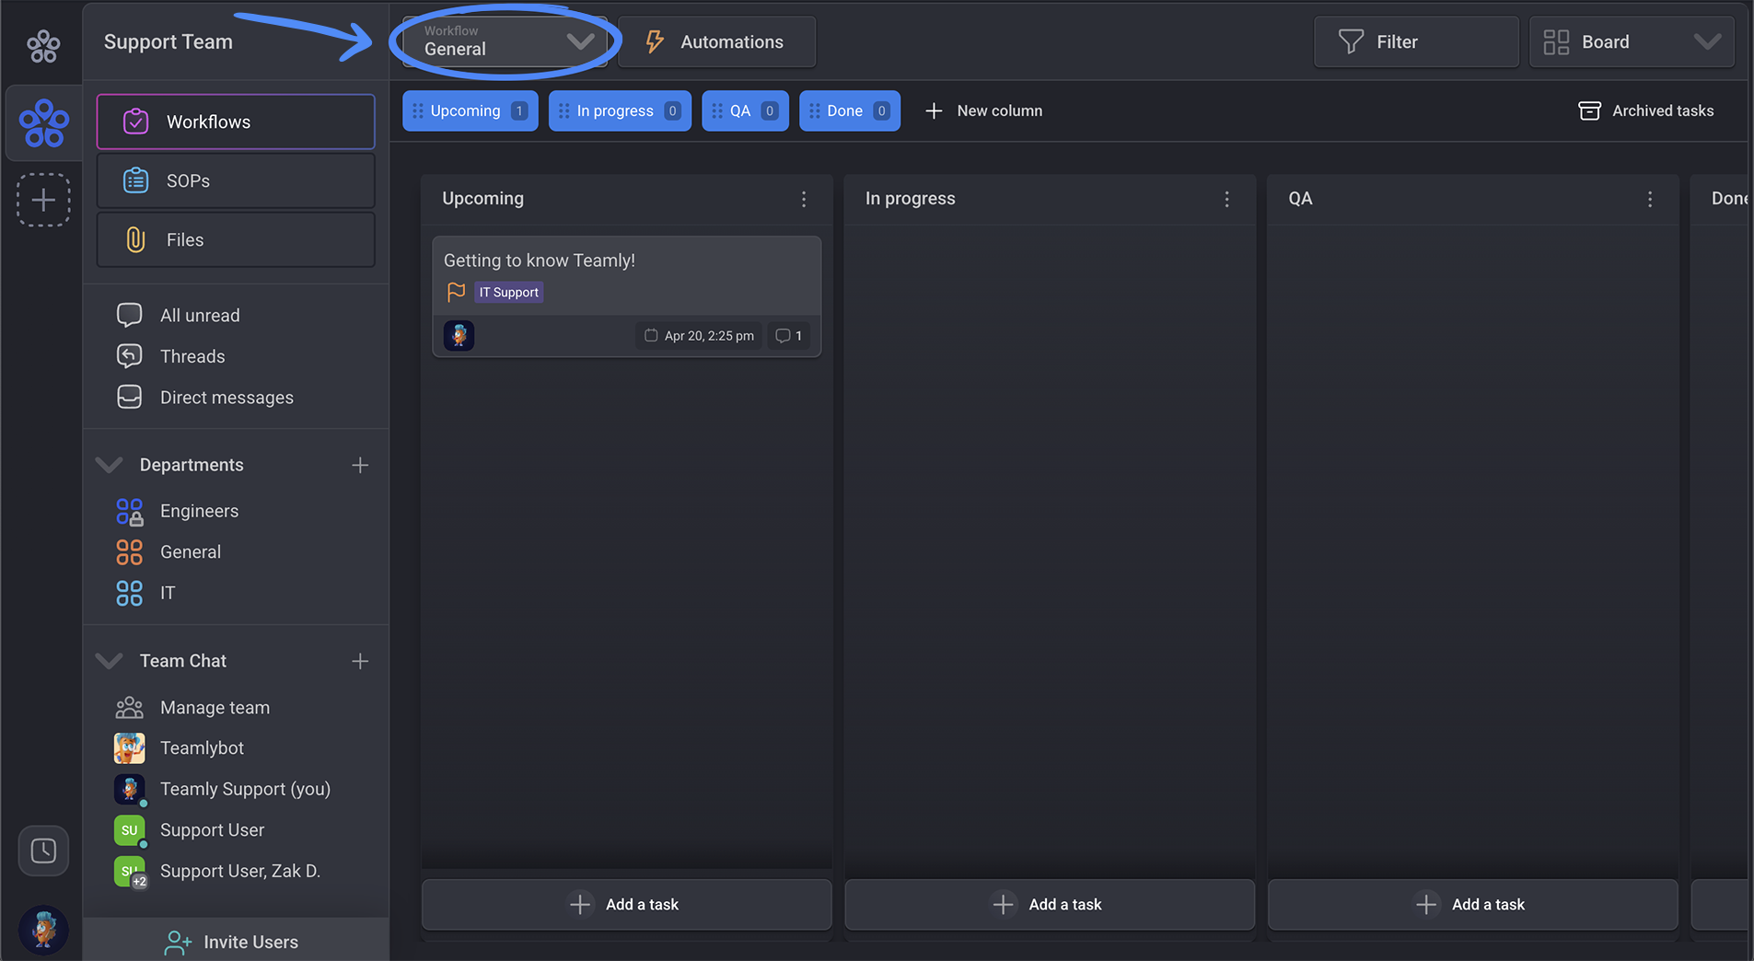Image resolution: width=1754 pixels, height=961 pixels.
Task: Click the Direct messages inbox icon
Action: (129, 397)
